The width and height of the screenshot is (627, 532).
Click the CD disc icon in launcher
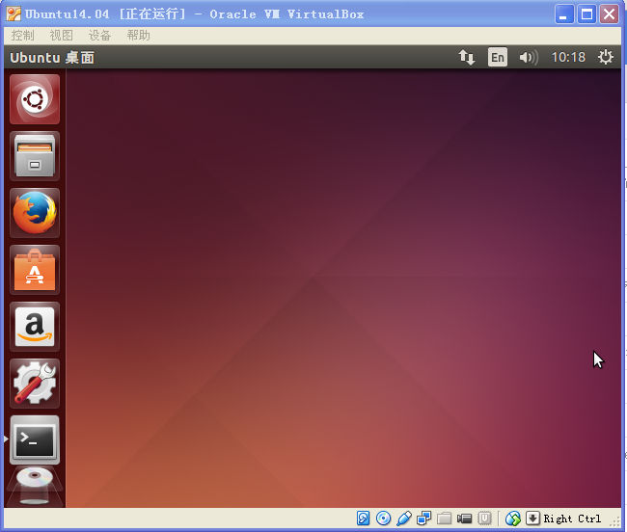(35, 486)
